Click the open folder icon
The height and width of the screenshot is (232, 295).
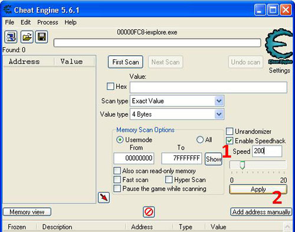tap(27, 37)
